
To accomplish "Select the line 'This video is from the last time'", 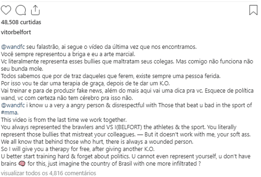I will pyautogui.click(x=64, y=120).
